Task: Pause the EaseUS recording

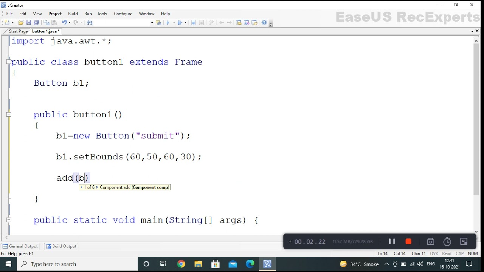Action: (x=392, y=241)
